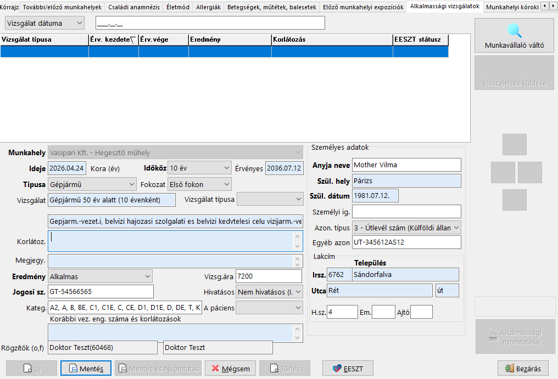Screen dimensions: 558x379
Task: Click the Munkavállaló váltó magnifier button
Action: click(514, 36)
